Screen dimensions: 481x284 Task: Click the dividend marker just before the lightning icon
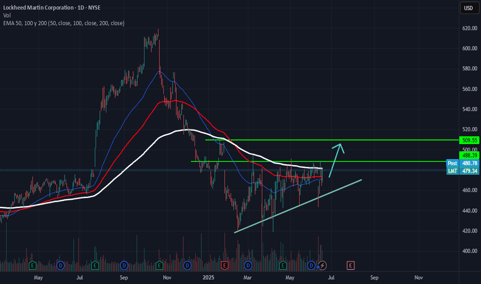pyautogui.click(x=311, y=265)
